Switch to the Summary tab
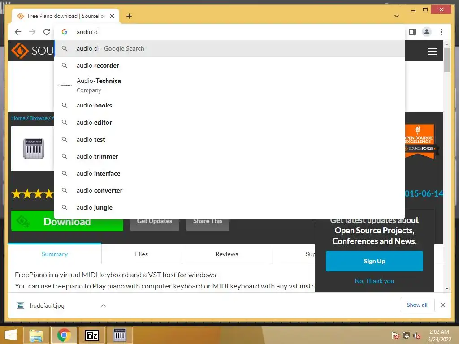This screenshot has height=344, width=459. click(55, 254)
